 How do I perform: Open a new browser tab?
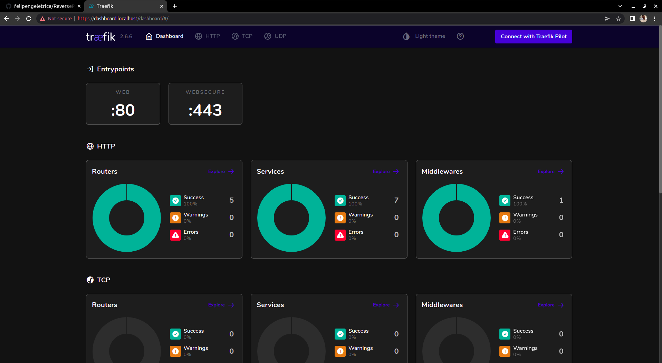(x=175, y=6)
